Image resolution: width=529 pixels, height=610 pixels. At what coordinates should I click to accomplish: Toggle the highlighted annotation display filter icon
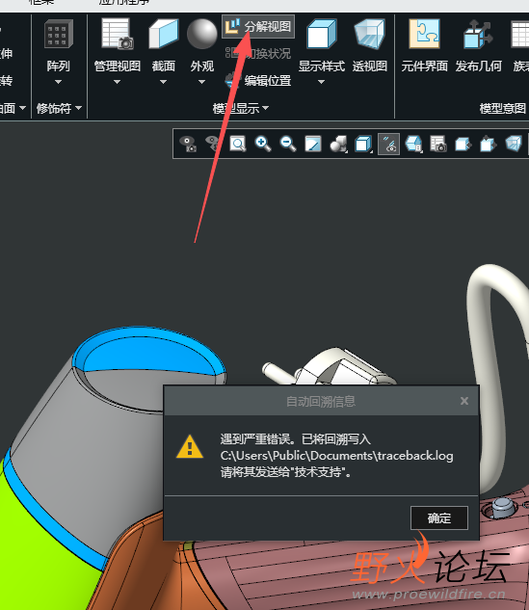388,144
